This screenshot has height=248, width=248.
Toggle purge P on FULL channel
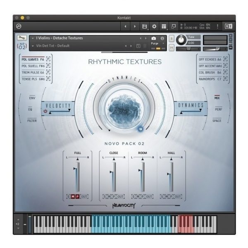pos(77,197)
